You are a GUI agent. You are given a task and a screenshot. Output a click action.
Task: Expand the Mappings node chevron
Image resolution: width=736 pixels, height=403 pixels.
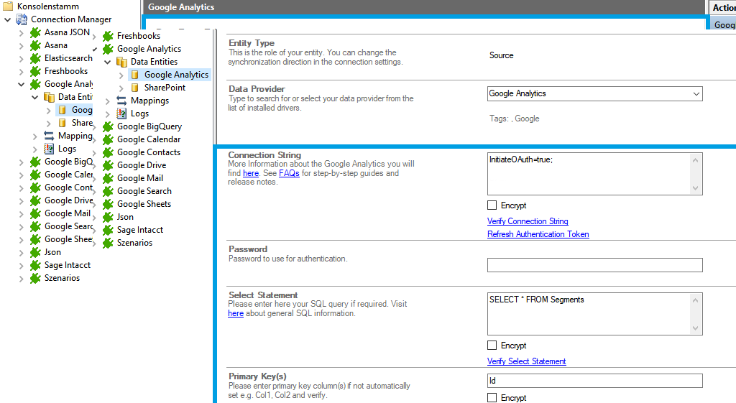point(108,101)
